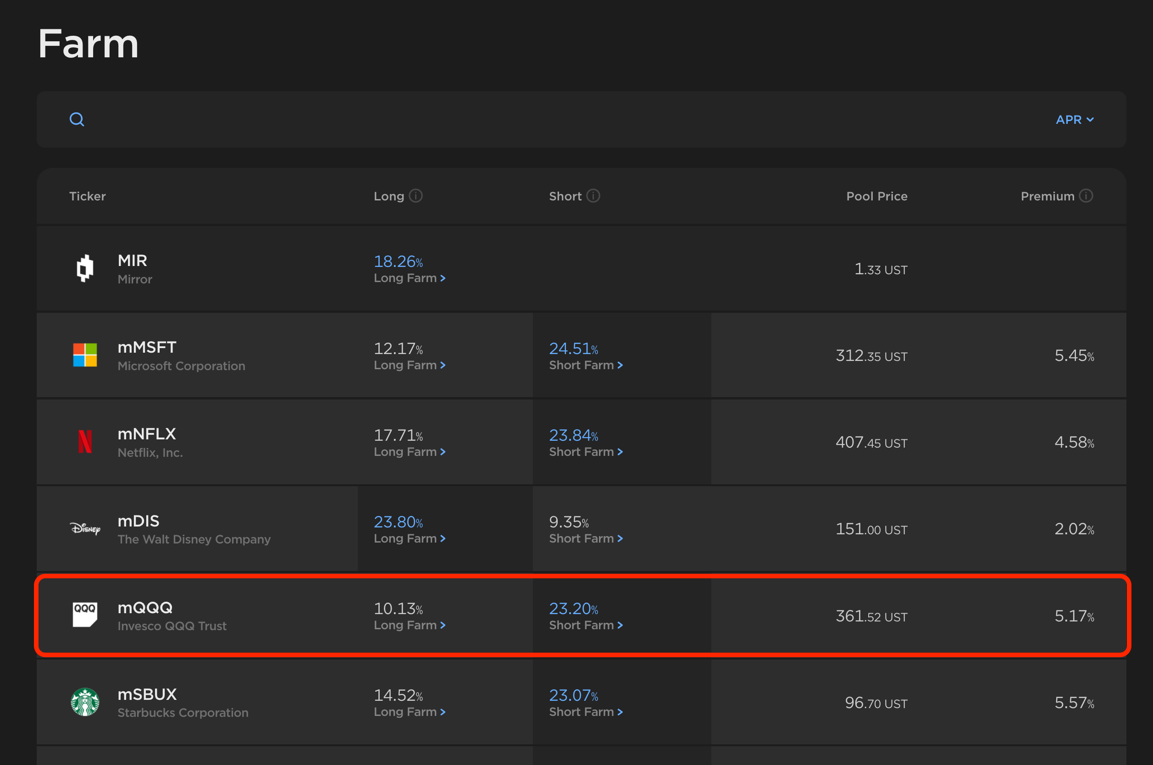1153x765 pixels.
Task: Click the Disney logo for mDIS
Action: coord(85,528)
